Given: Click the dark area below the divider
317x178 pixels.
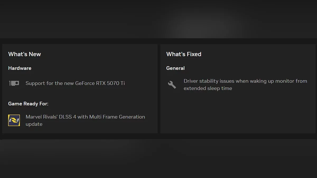Looking at the screenshot, I should point(158,158).
